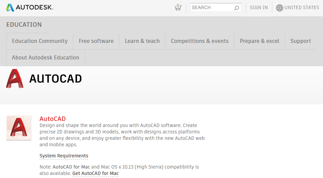Click the search magnifier icon
The image size is (323, 178).
click(237, 8)
